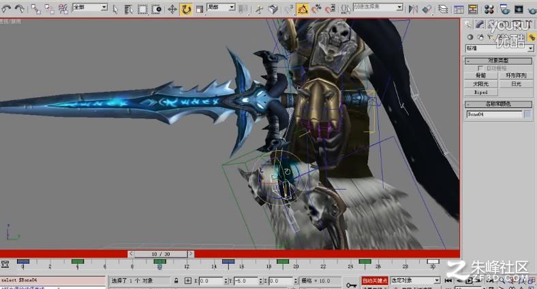Click the Use Pivot Point Center icon
The image size is (537, 289).
pyautogui.click(x=244, y=10)
